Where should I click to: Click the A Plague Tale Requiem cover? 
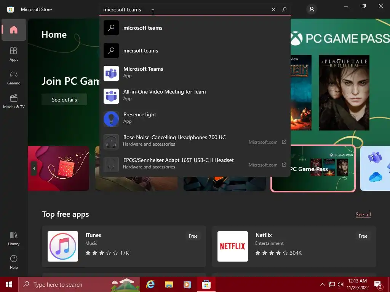pyautogui.click(x=344, y=93)
